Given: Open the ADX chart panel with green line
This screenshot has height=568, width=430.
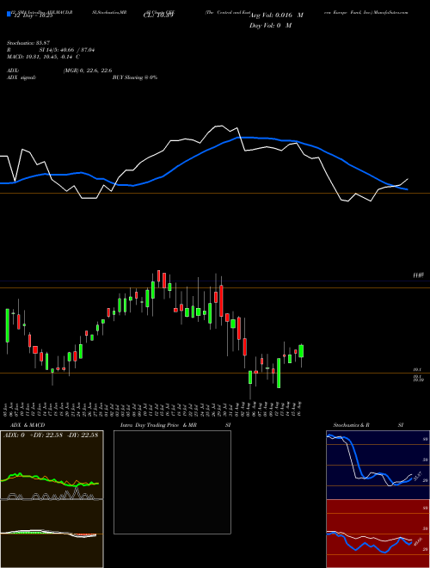Looking at the screenshot, I should [x=52, y=465].
